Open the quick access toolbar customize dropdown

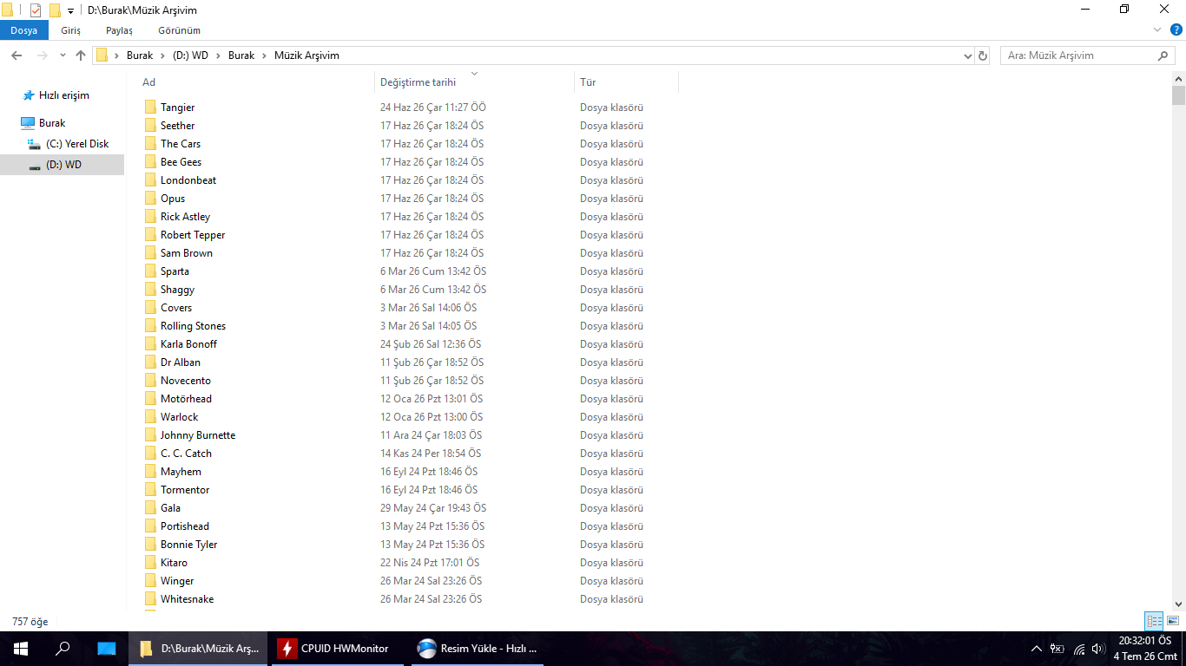tap(70, 11)
